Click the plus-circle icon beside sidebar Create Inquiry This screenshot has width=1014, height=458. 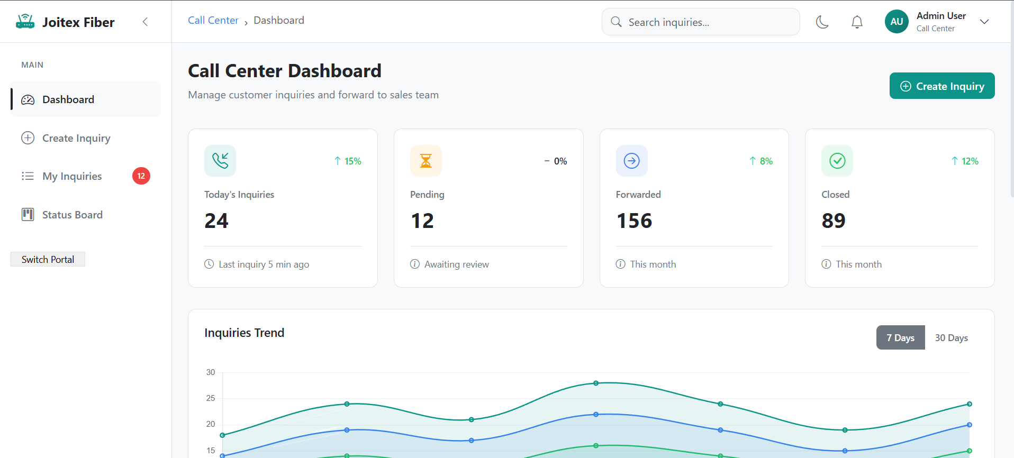point(28,138)
